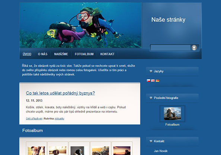Open the NABÍZÍME menu item
This screenshot has height=155, width=221.
(x=61, y=54)
